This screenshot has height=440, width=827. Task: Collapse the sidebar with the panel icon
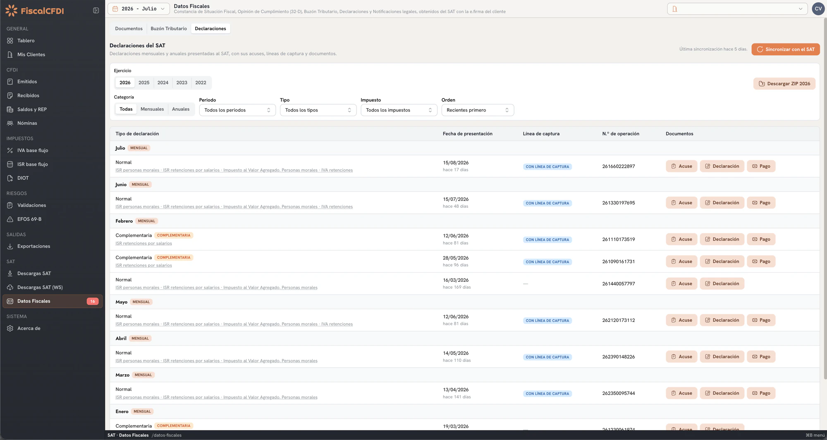tap(96, 10)
